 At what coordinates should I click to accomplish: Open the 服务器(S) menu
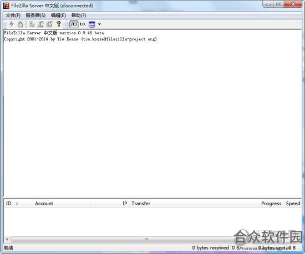coord(35,15)
